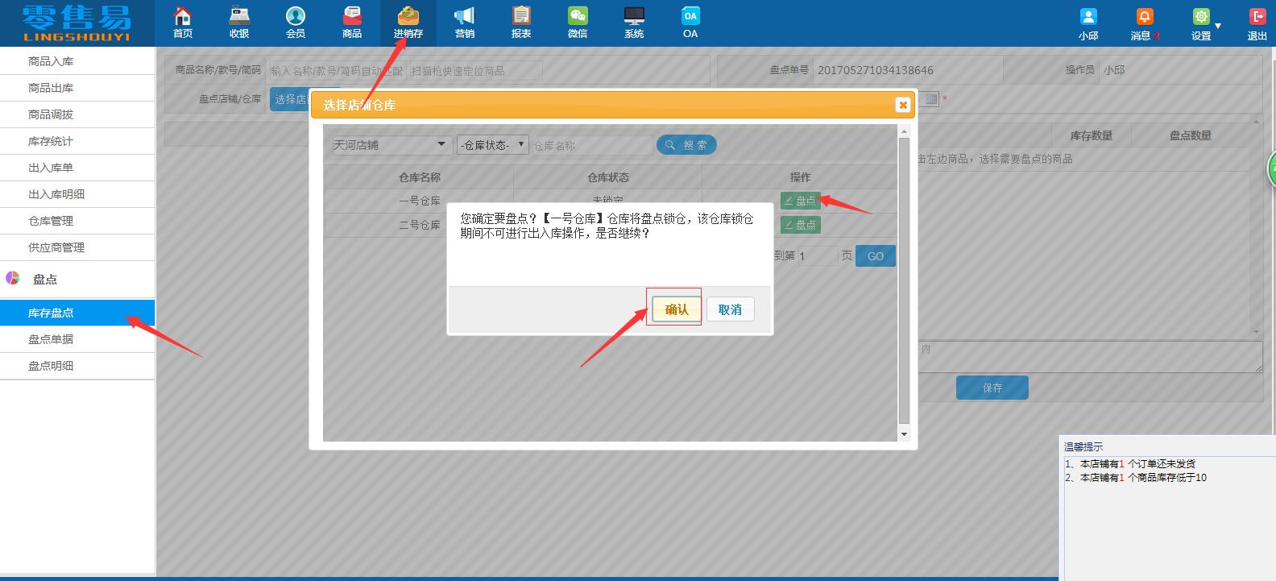Click the dialog scrollbar up arrow
The image size is (1276, 581).
(904, 131)
